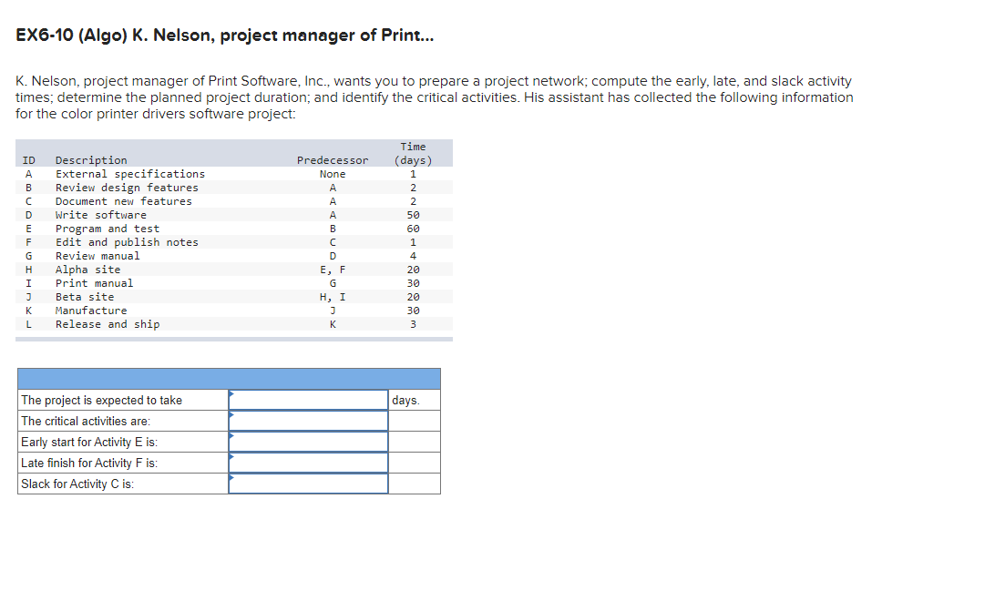Click the Late finish Activity F input box
The image size is (995, 601).
310,463
